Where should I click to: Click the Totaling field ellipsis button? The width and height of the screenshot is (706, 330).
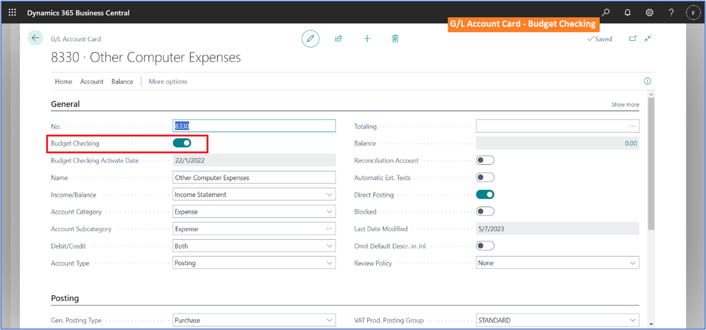point(633,126)
